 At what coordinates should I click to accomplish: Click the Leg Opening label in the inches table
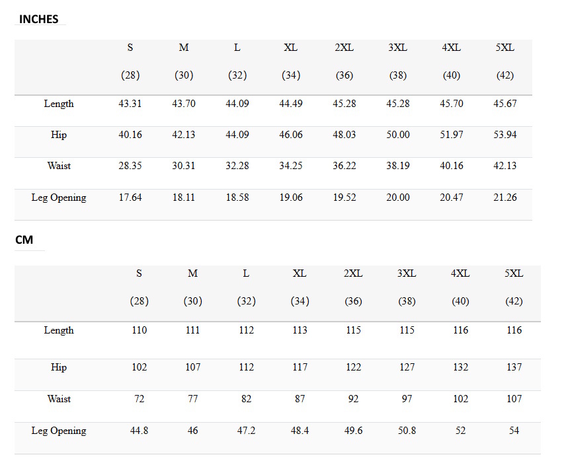tap(59, 197)
